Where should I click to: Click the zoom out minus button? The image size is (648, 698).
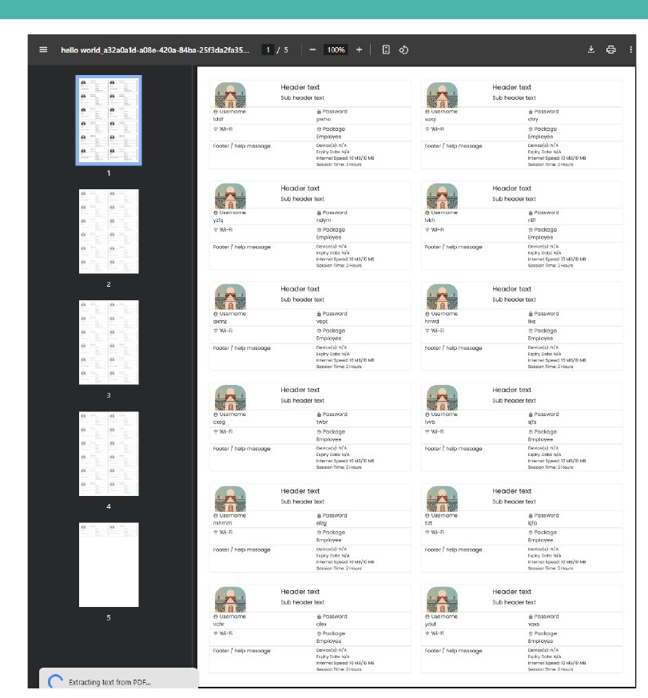click(312, 50)
